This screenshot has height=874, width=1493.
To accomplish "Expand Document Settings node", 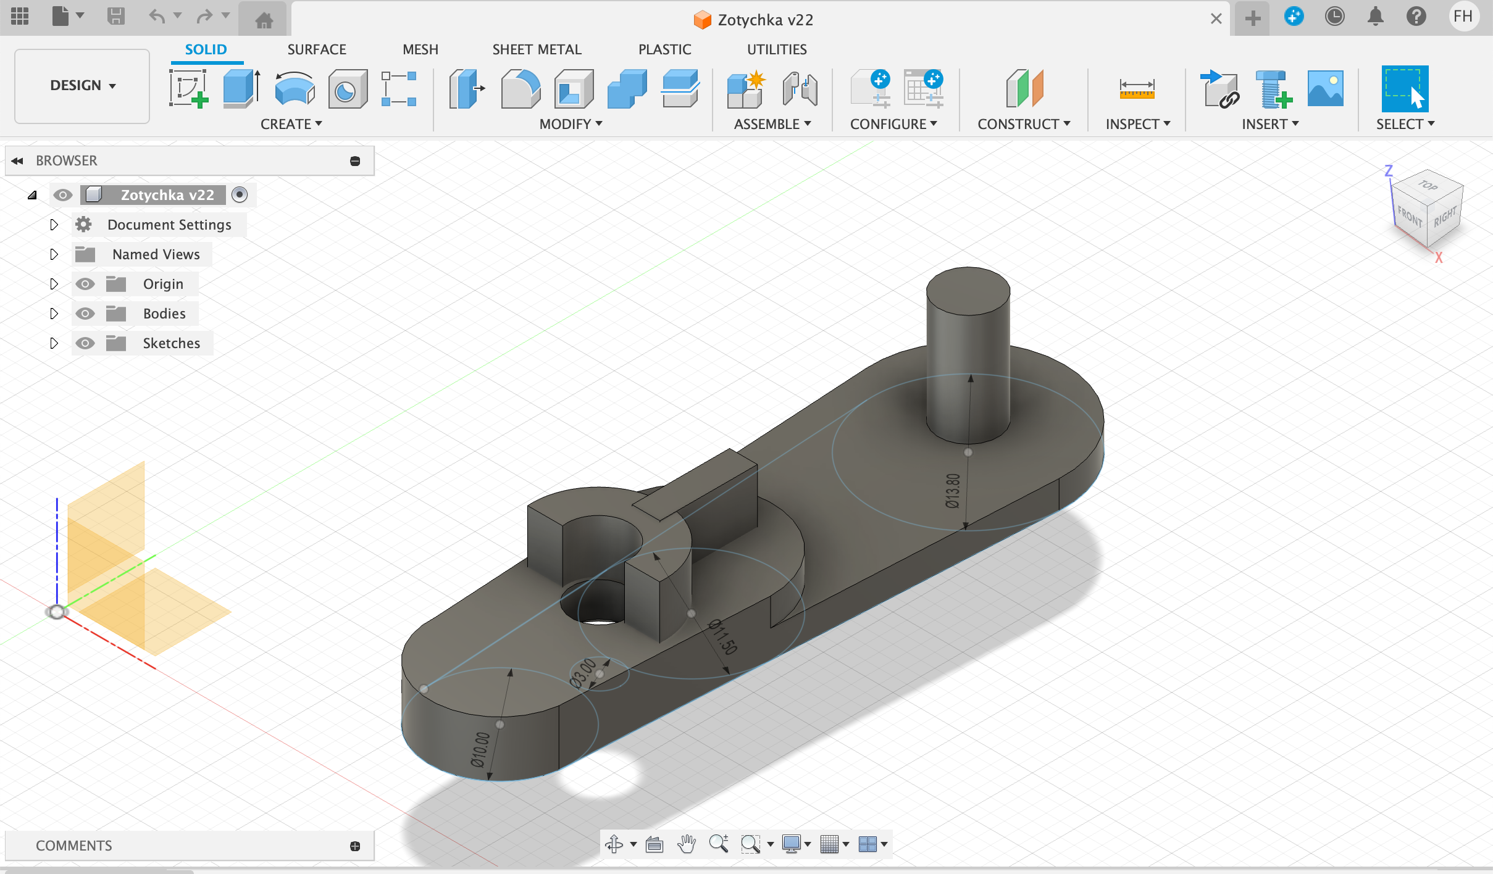I will (x=54, y=225).
